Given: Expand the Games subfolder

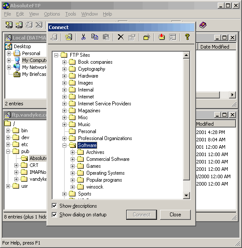Looking at the screenshot, I should 72,166.
